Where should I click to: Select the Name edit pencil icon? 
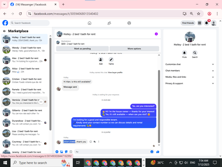point(111,60)
